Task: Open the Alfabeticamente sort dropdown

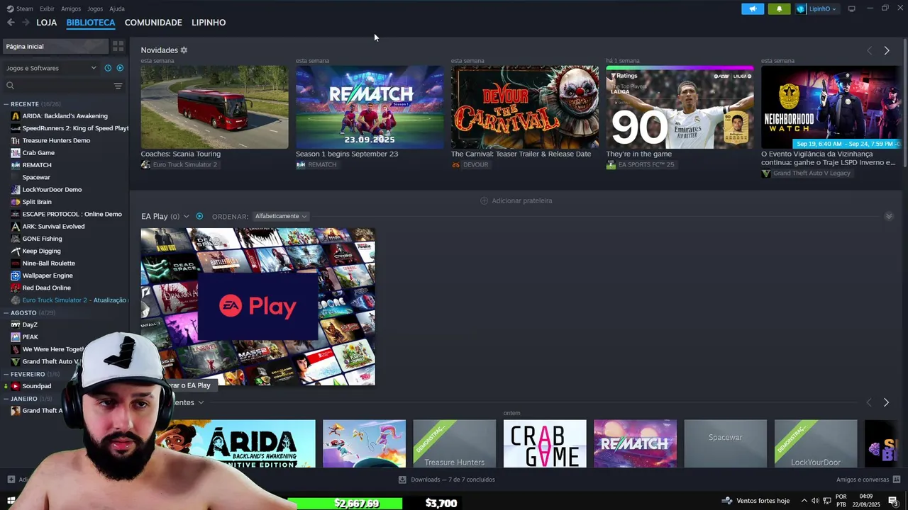Action: [281, 216]
